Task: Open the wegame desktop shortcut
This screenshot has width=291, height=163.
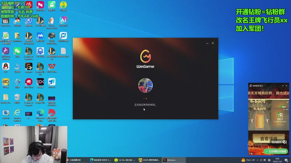Action: (29, 67)
